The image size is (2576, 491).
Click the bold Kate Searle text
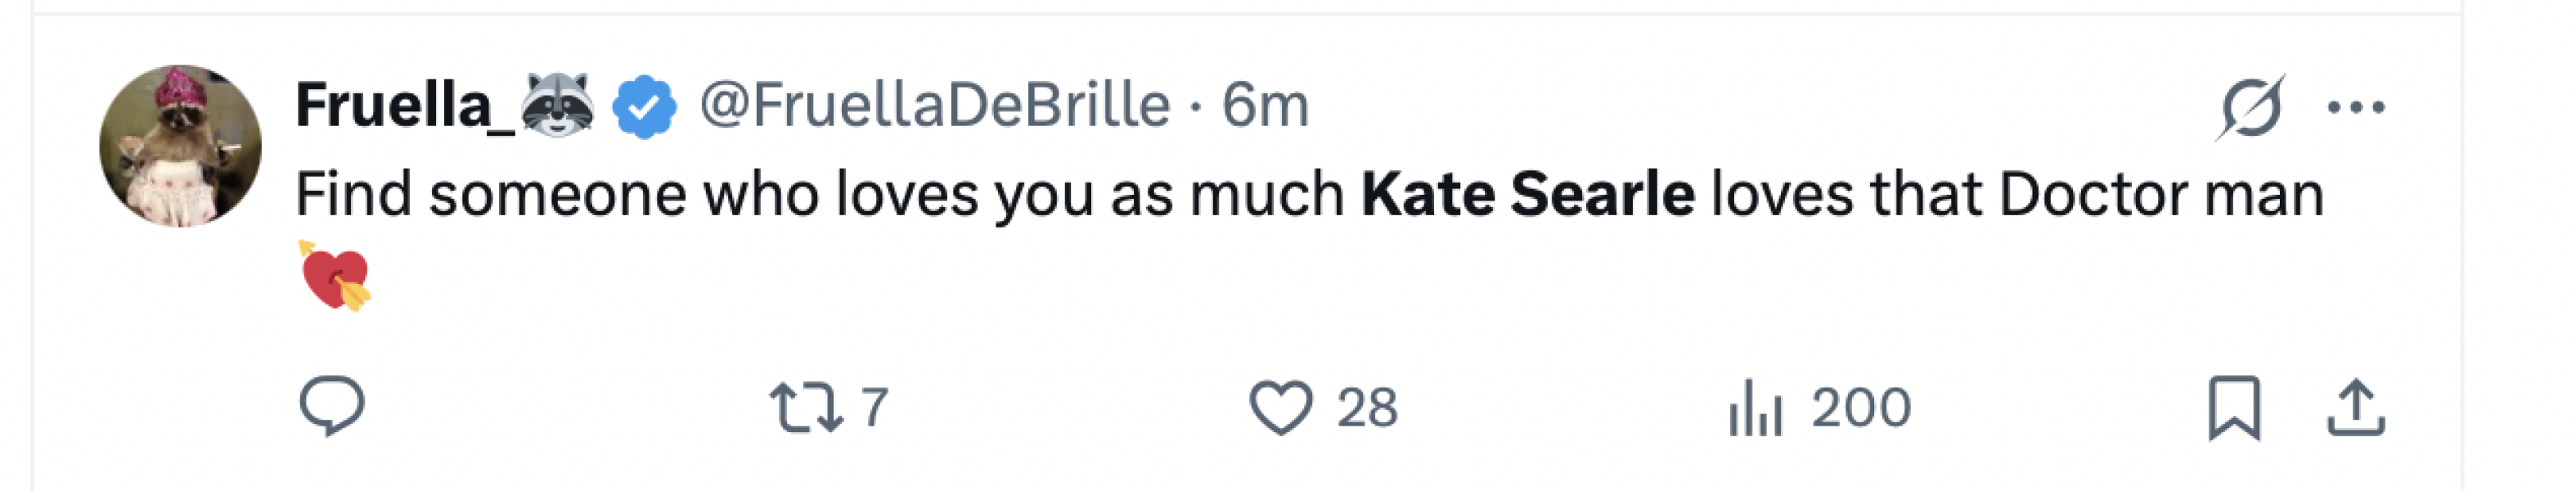pos(1527,194)
